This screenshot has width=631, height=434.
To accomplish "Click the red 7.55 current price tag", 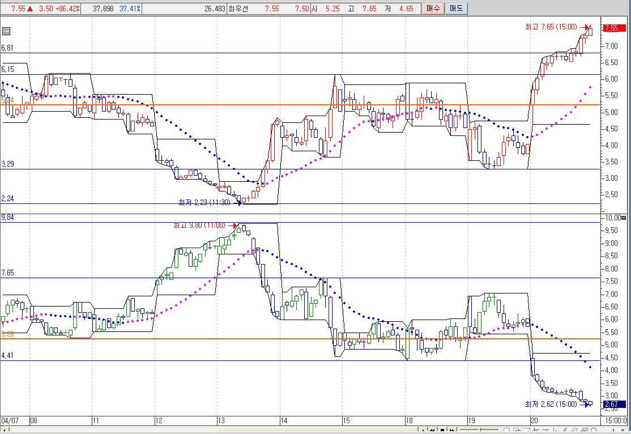I will [x=611, y=28].
